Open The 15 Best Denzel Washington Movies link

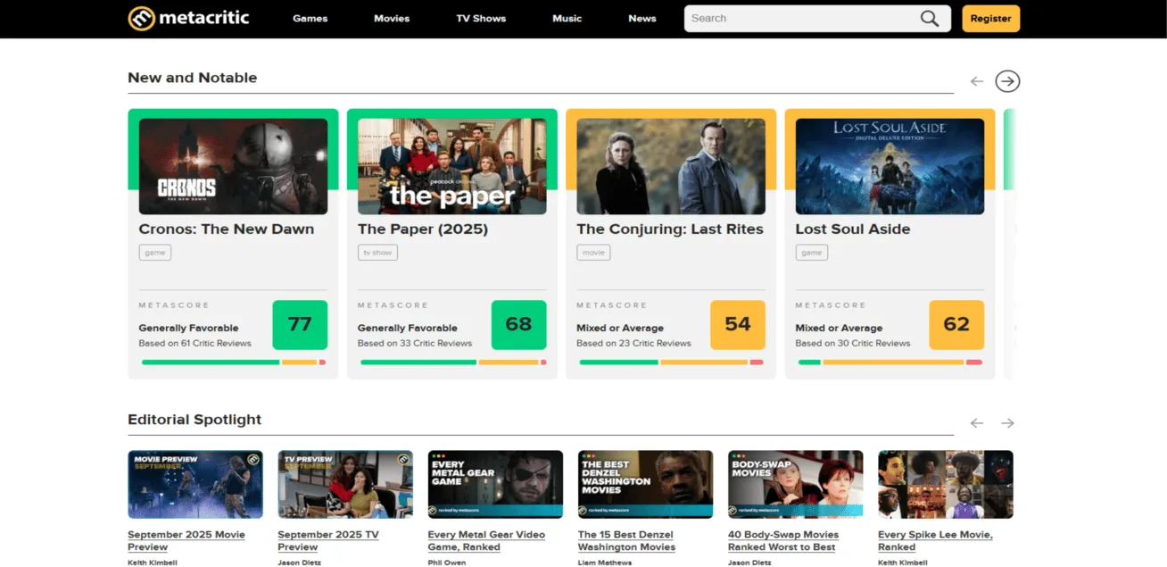(x=626, y=541)
